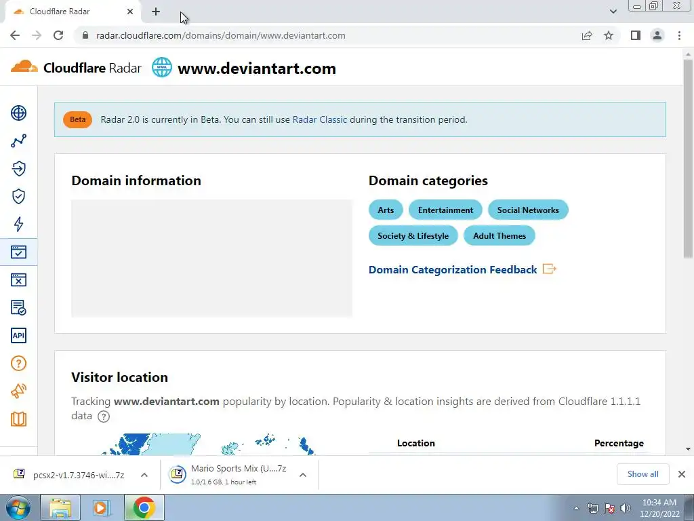
Task: Click the scrollbar down arrow
Action: pos(688,449)
